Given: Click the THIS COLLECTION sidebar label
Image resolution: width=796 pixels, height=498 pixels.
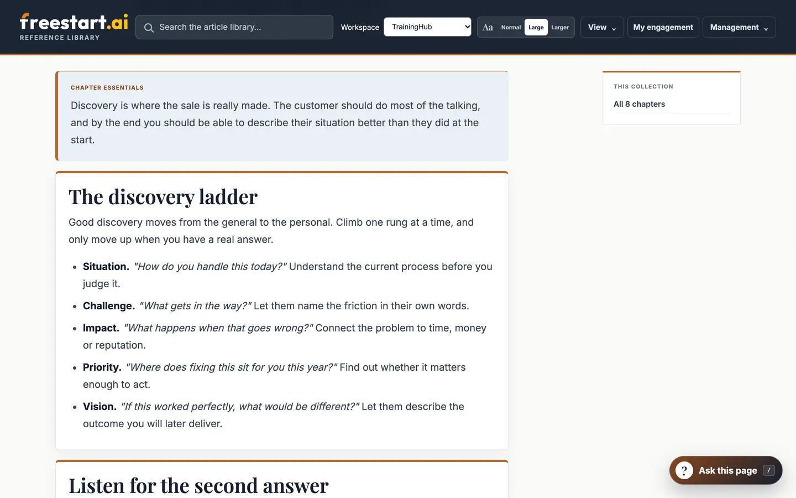Looking at the screenshot, I should coord(643,86).
